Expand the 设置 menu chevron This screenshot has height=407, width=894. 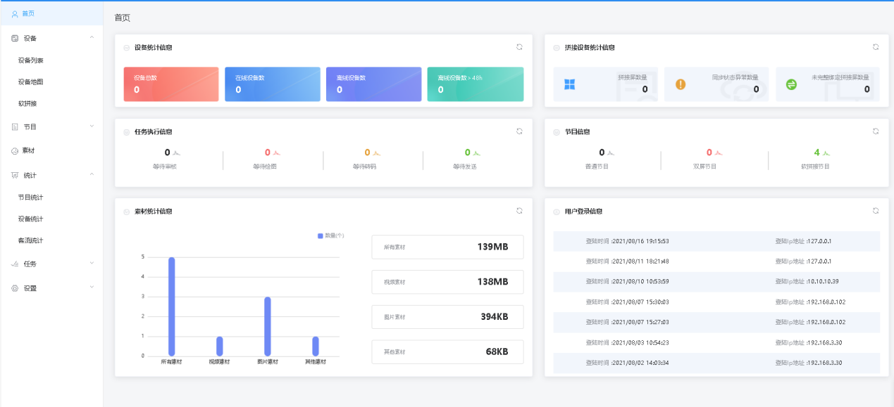(x=92, y=288)
